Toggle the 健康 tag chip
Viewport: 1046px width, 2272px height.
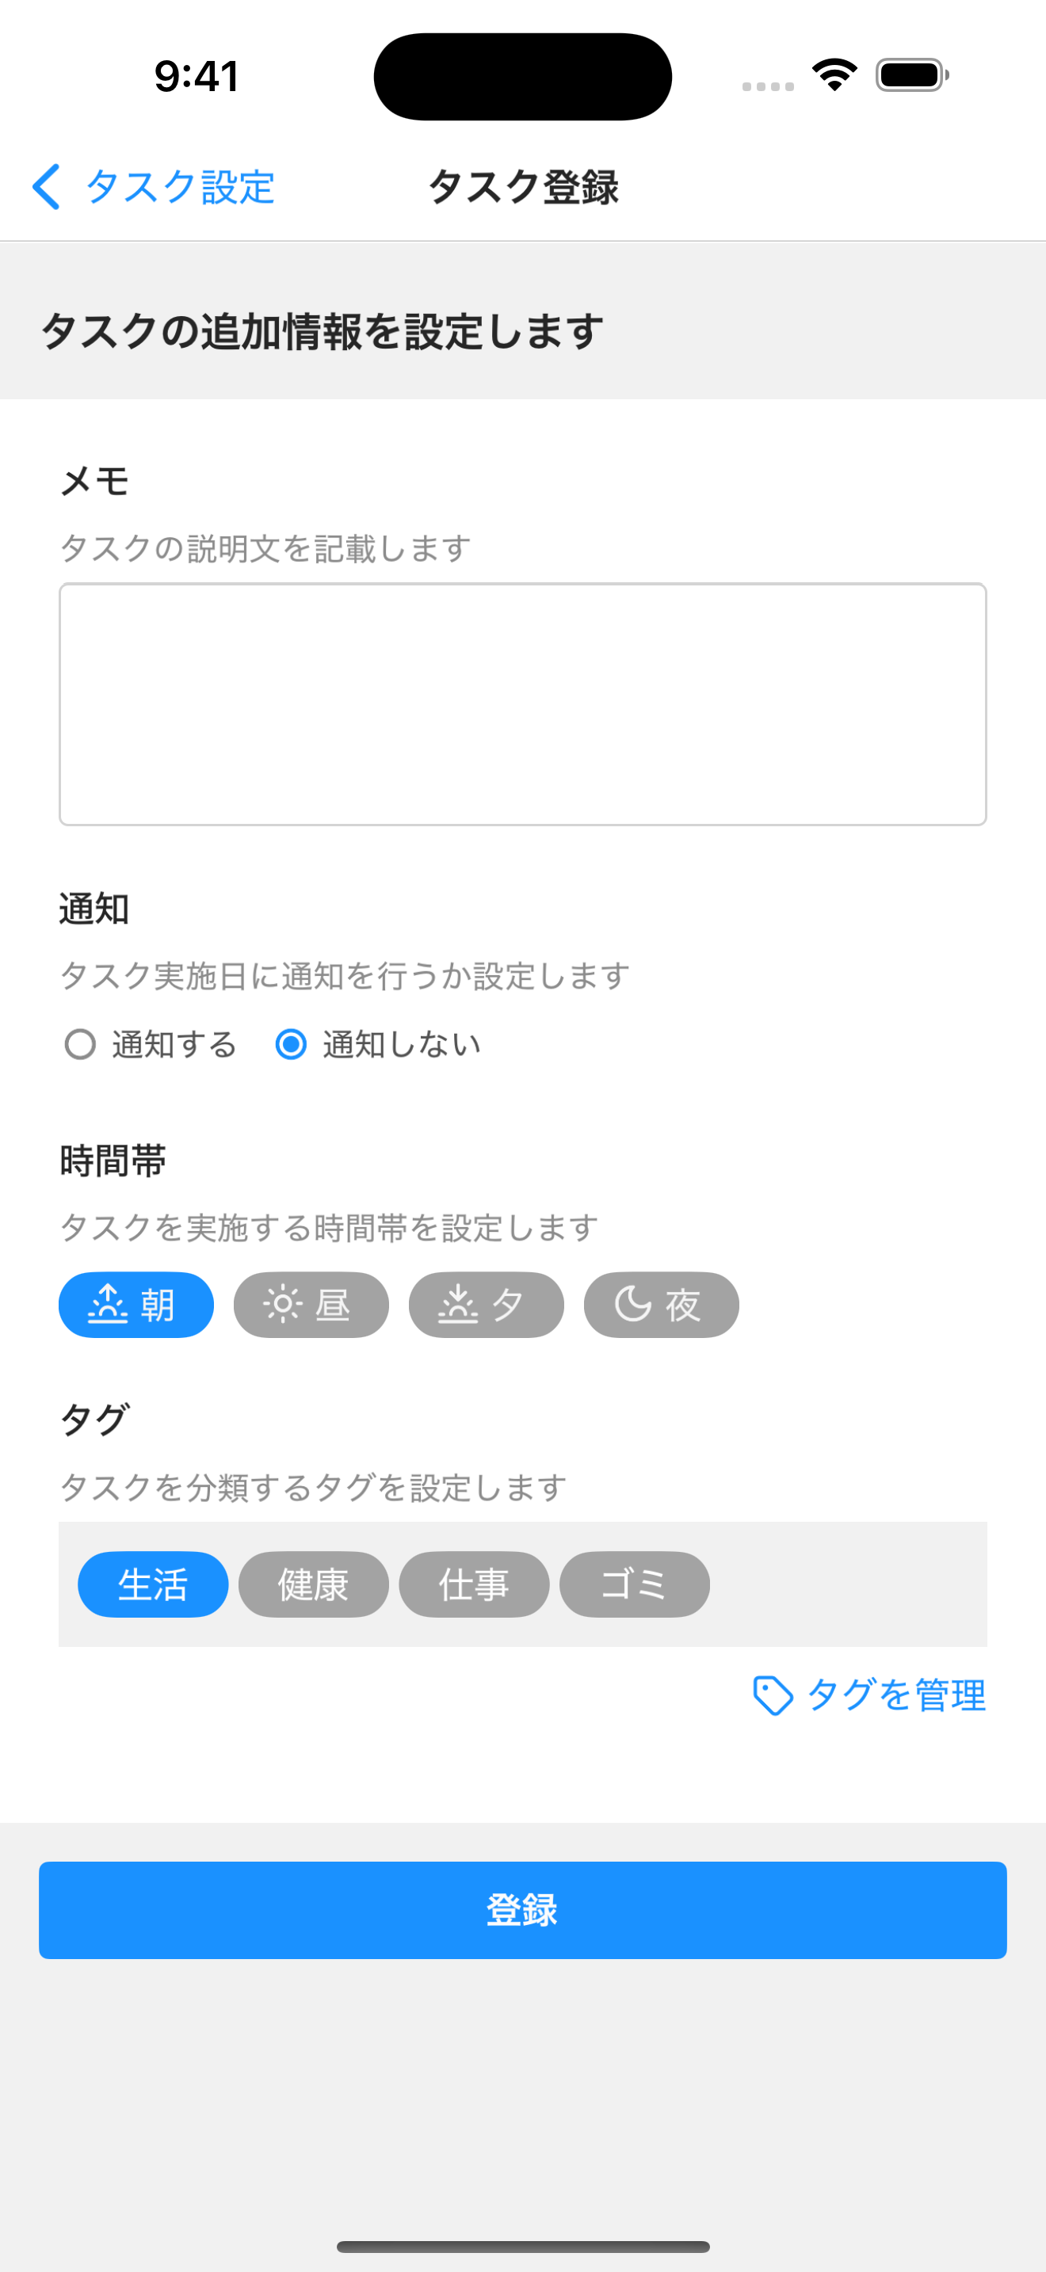click(x=313, y=1584)
